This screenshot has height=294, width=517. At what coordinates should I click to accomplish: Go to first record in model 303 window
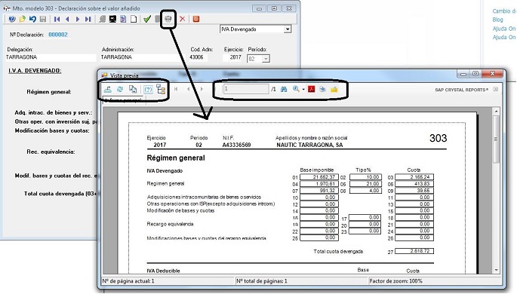57,19
